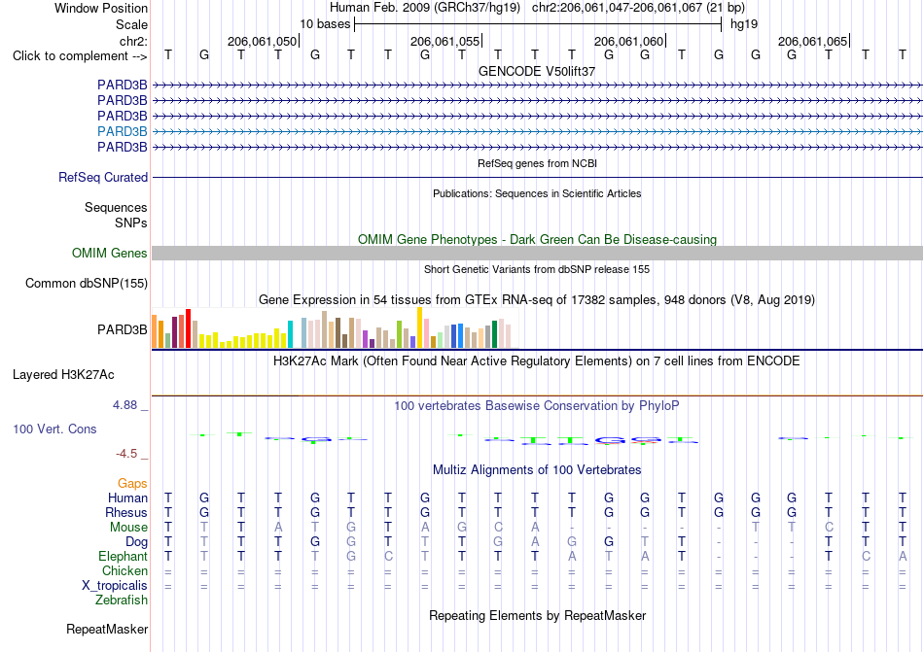The height and width of the screenshot is (652, 924).
Task: Open the Layered H3K27Ac track label
Action: tap(63, 375)
